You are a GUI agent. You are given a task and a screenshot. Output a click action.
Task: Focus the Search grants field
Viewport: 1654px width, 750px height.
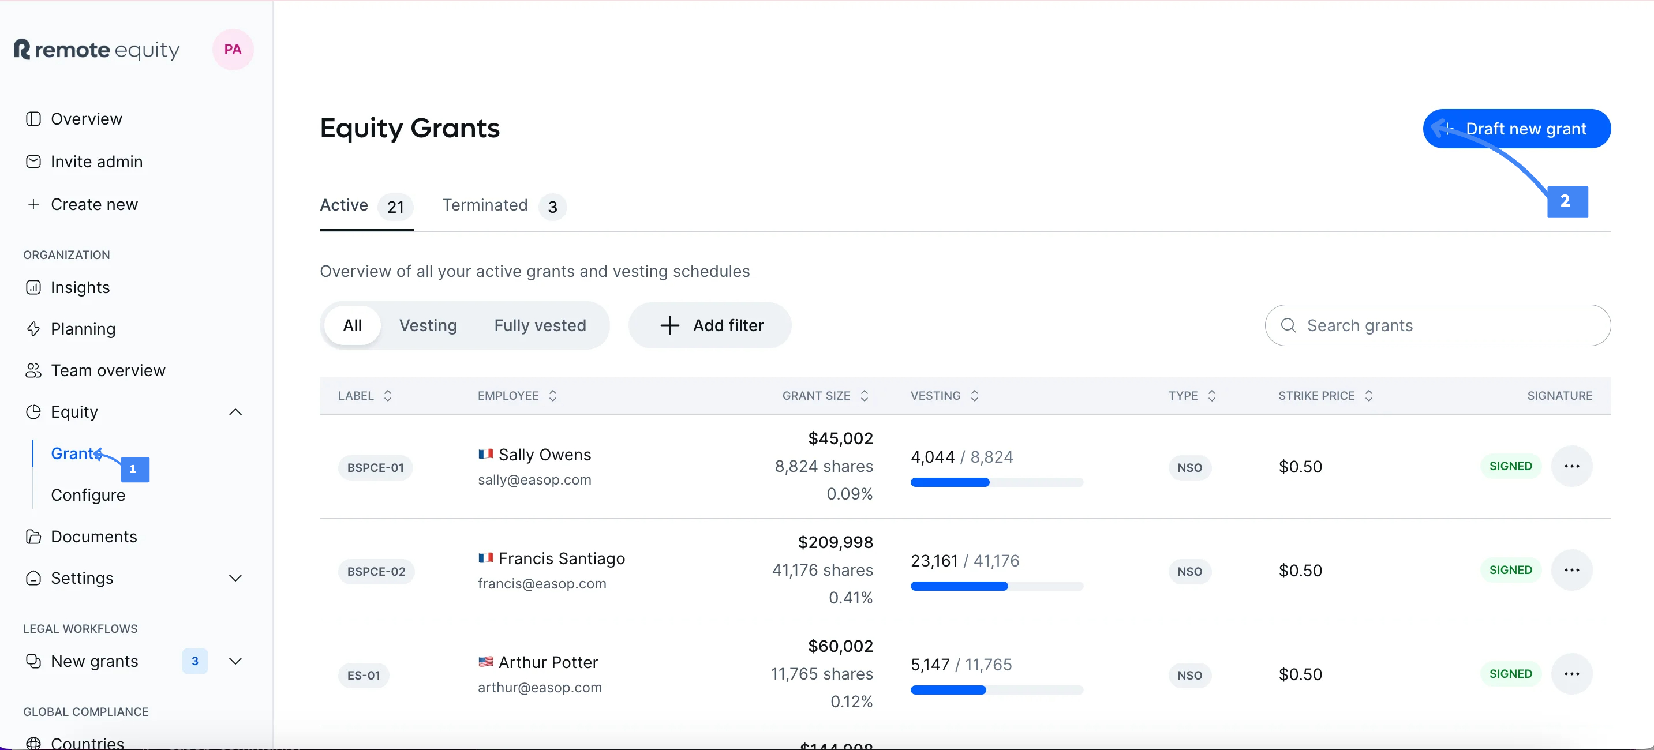1438,326
